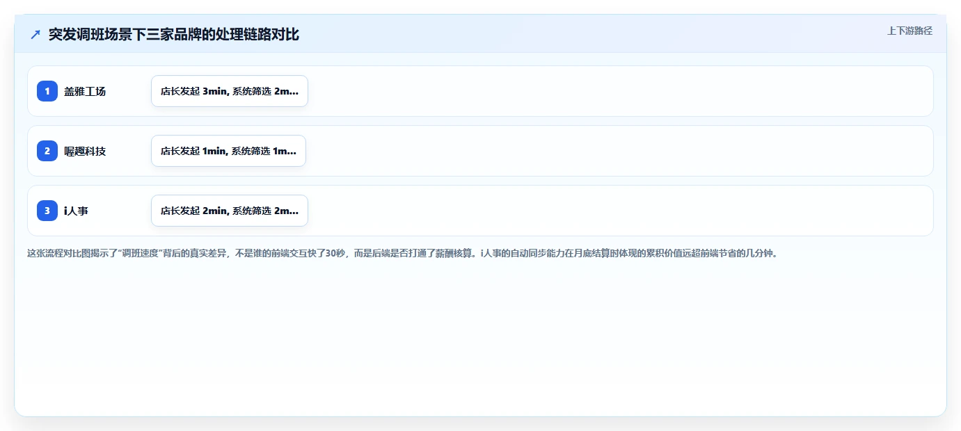This screenshot has height=431, width=961.
Task: Click number badge 1 for 盖雅工场
Action: coord(47,91)
